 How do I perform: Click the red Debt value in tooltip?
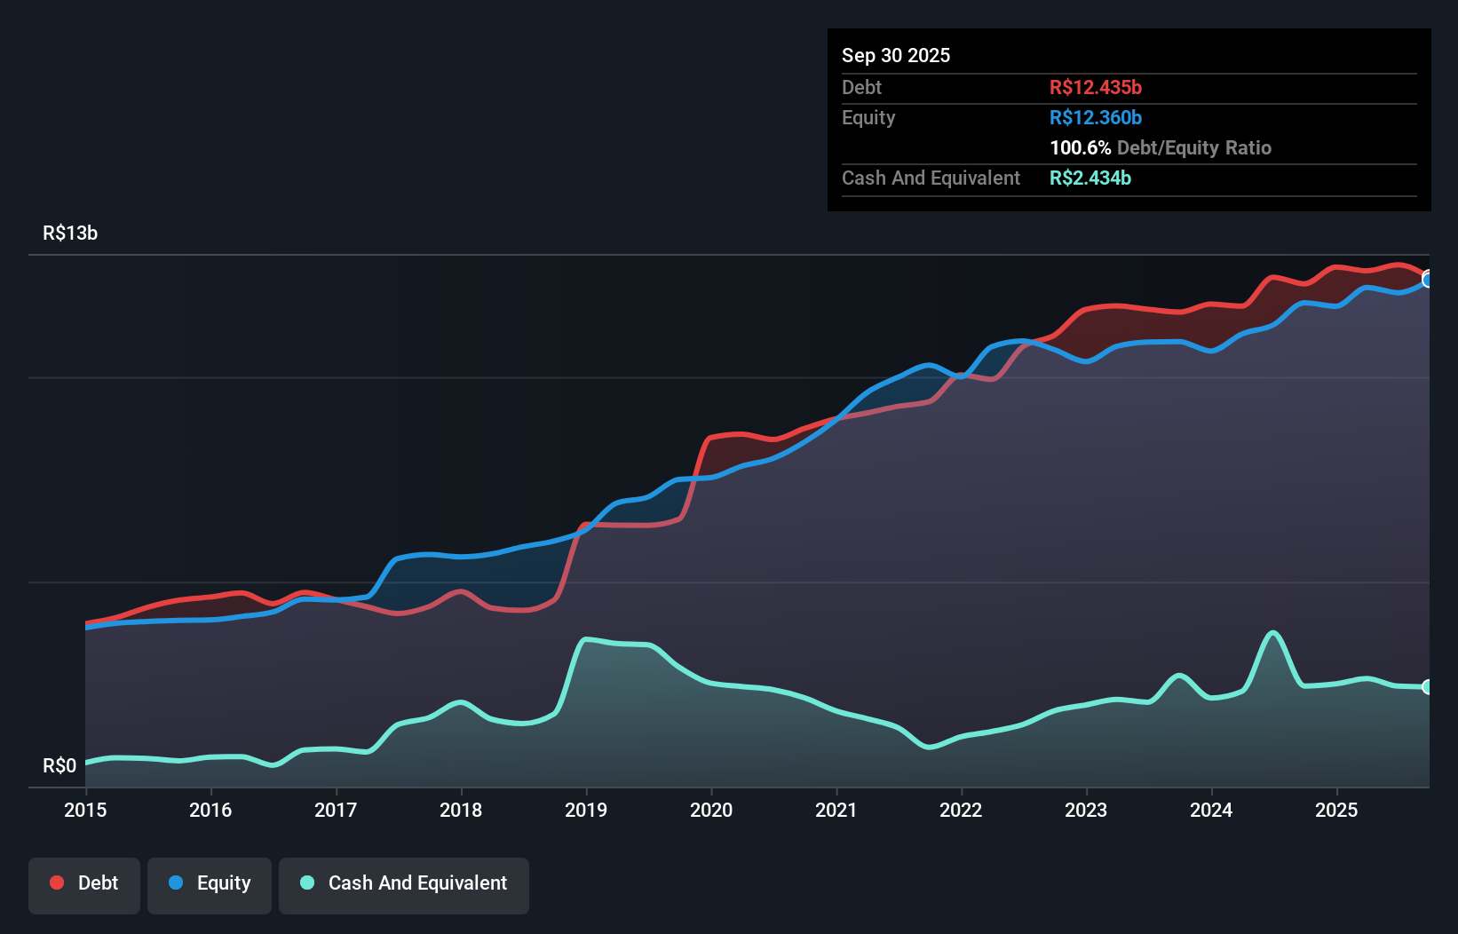(x=1096, y=87)
